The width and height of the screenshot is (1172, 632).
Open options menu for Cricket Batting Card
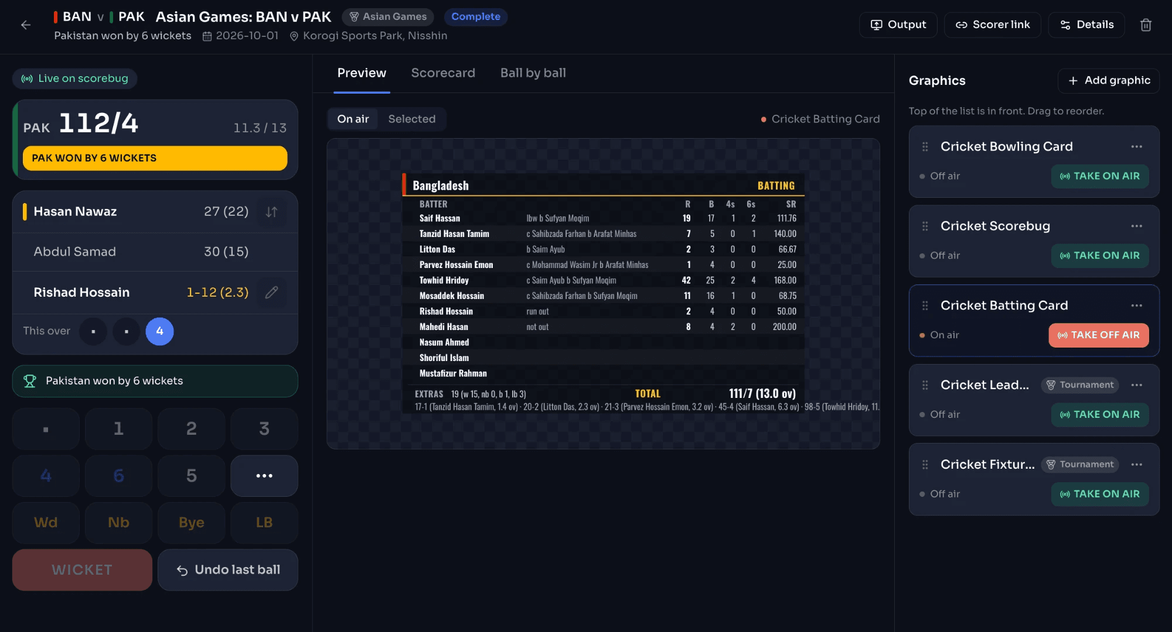pyautogui.click(x=1137, y=305)
